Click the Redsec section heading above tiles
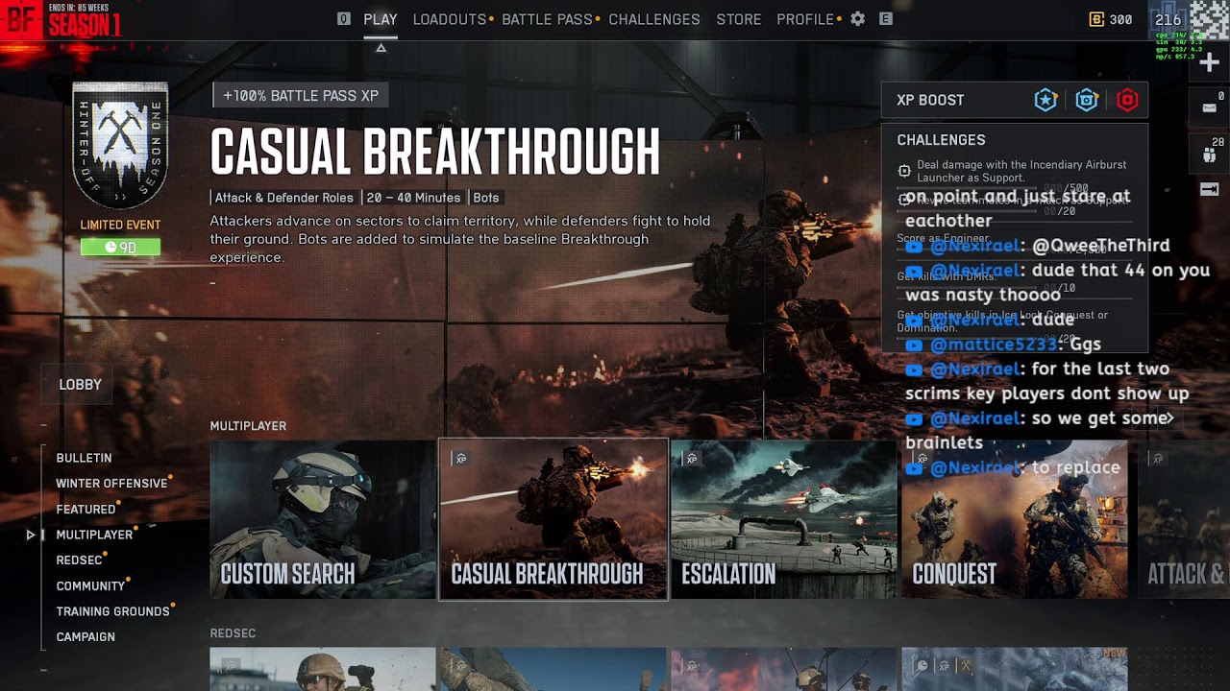 point(233,633)
